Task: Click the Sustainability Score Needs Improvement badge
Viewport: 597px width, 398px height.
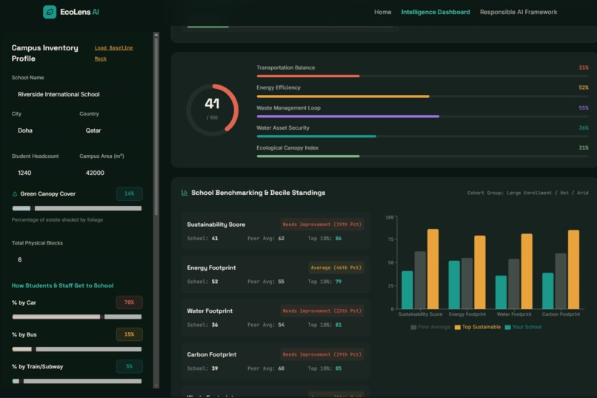Action: 322,225
